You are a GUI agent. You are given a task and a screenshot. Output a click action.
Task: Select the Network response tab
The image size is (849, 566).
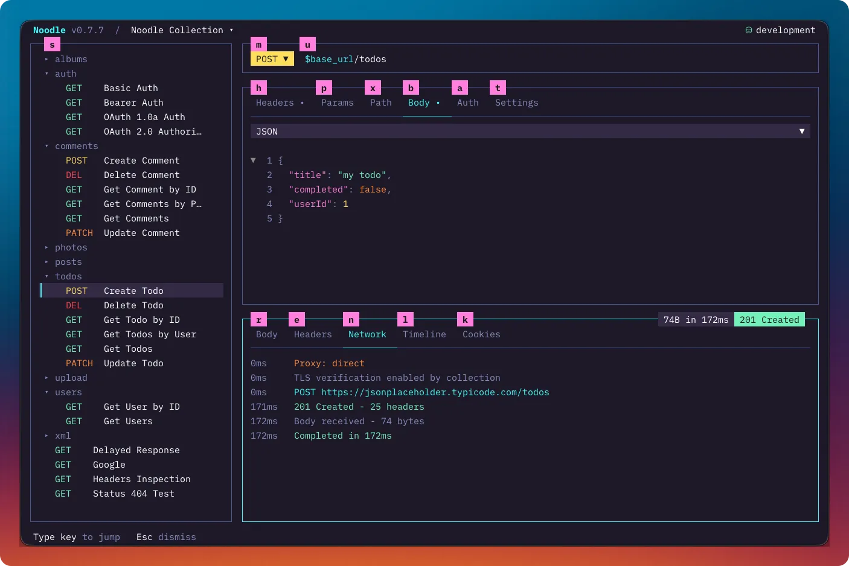coord(367,334)
